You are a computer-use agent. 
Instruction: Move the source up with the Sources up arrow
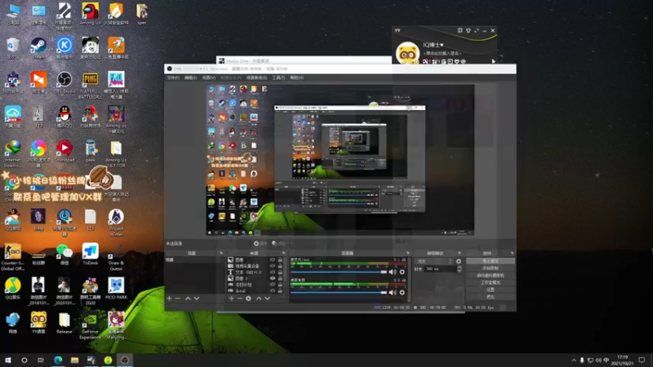click(x=259, y=298)
